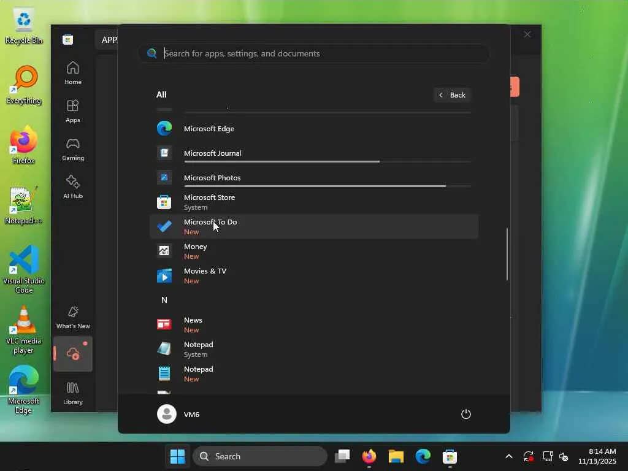Viewport: 628px width, 471px height.
Task: Go to Home in Microsoft Store sidebar
Action: tap(73, 73)
